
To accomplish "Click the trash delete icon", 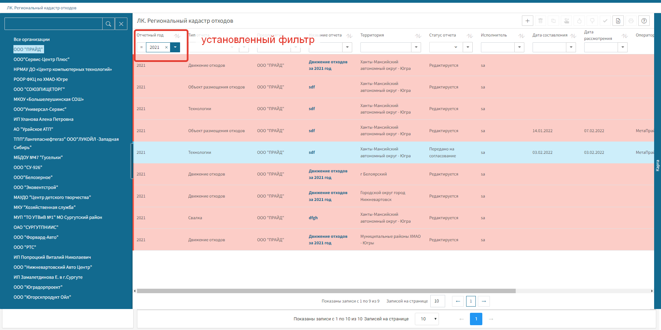I will (x=541, y=21).
